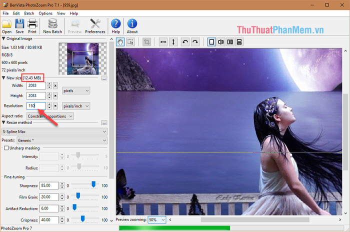This screenshot has height=232, width=350.
Task: Open the pixels unit dropdown
Action: click(76, 90)
